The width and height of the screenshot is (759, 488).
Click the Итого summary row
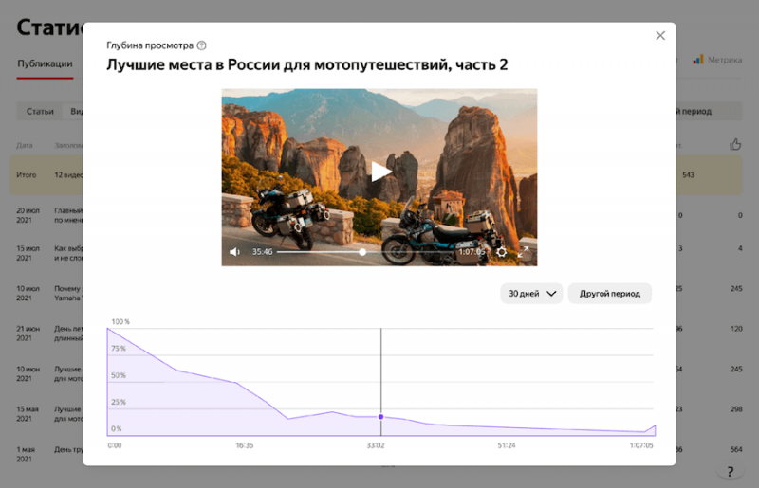click(46, 175)
